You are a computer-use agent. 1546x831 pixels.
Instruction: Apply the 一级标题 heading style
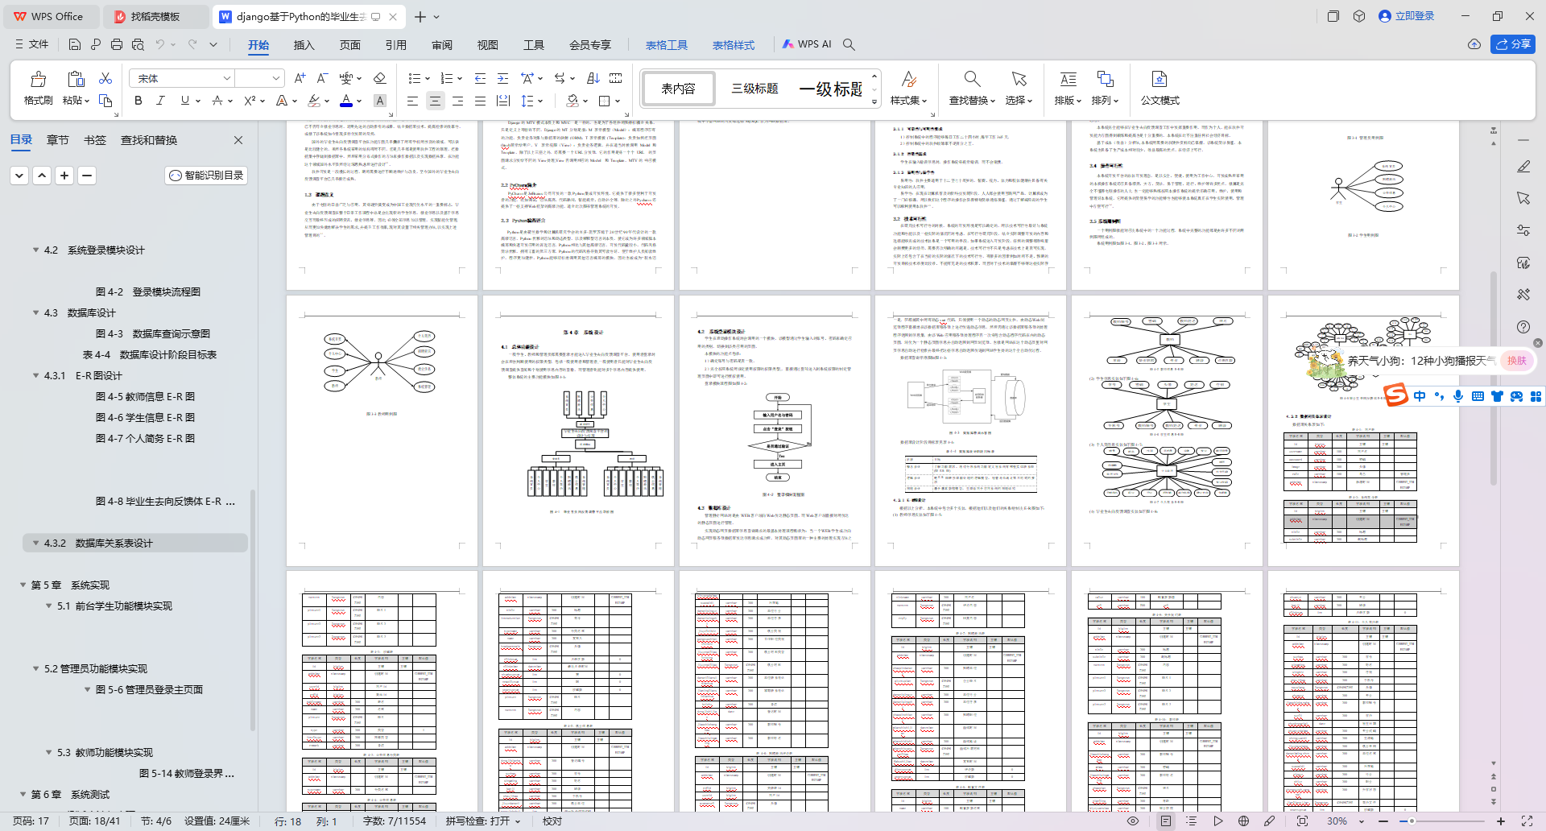[830, 89]
